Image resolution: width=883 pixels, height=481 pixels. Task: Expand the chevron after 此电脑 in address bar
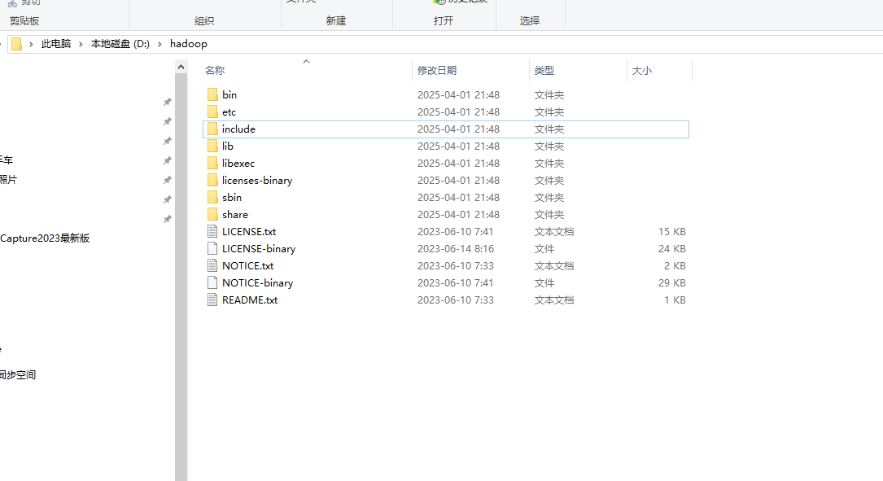81,44
